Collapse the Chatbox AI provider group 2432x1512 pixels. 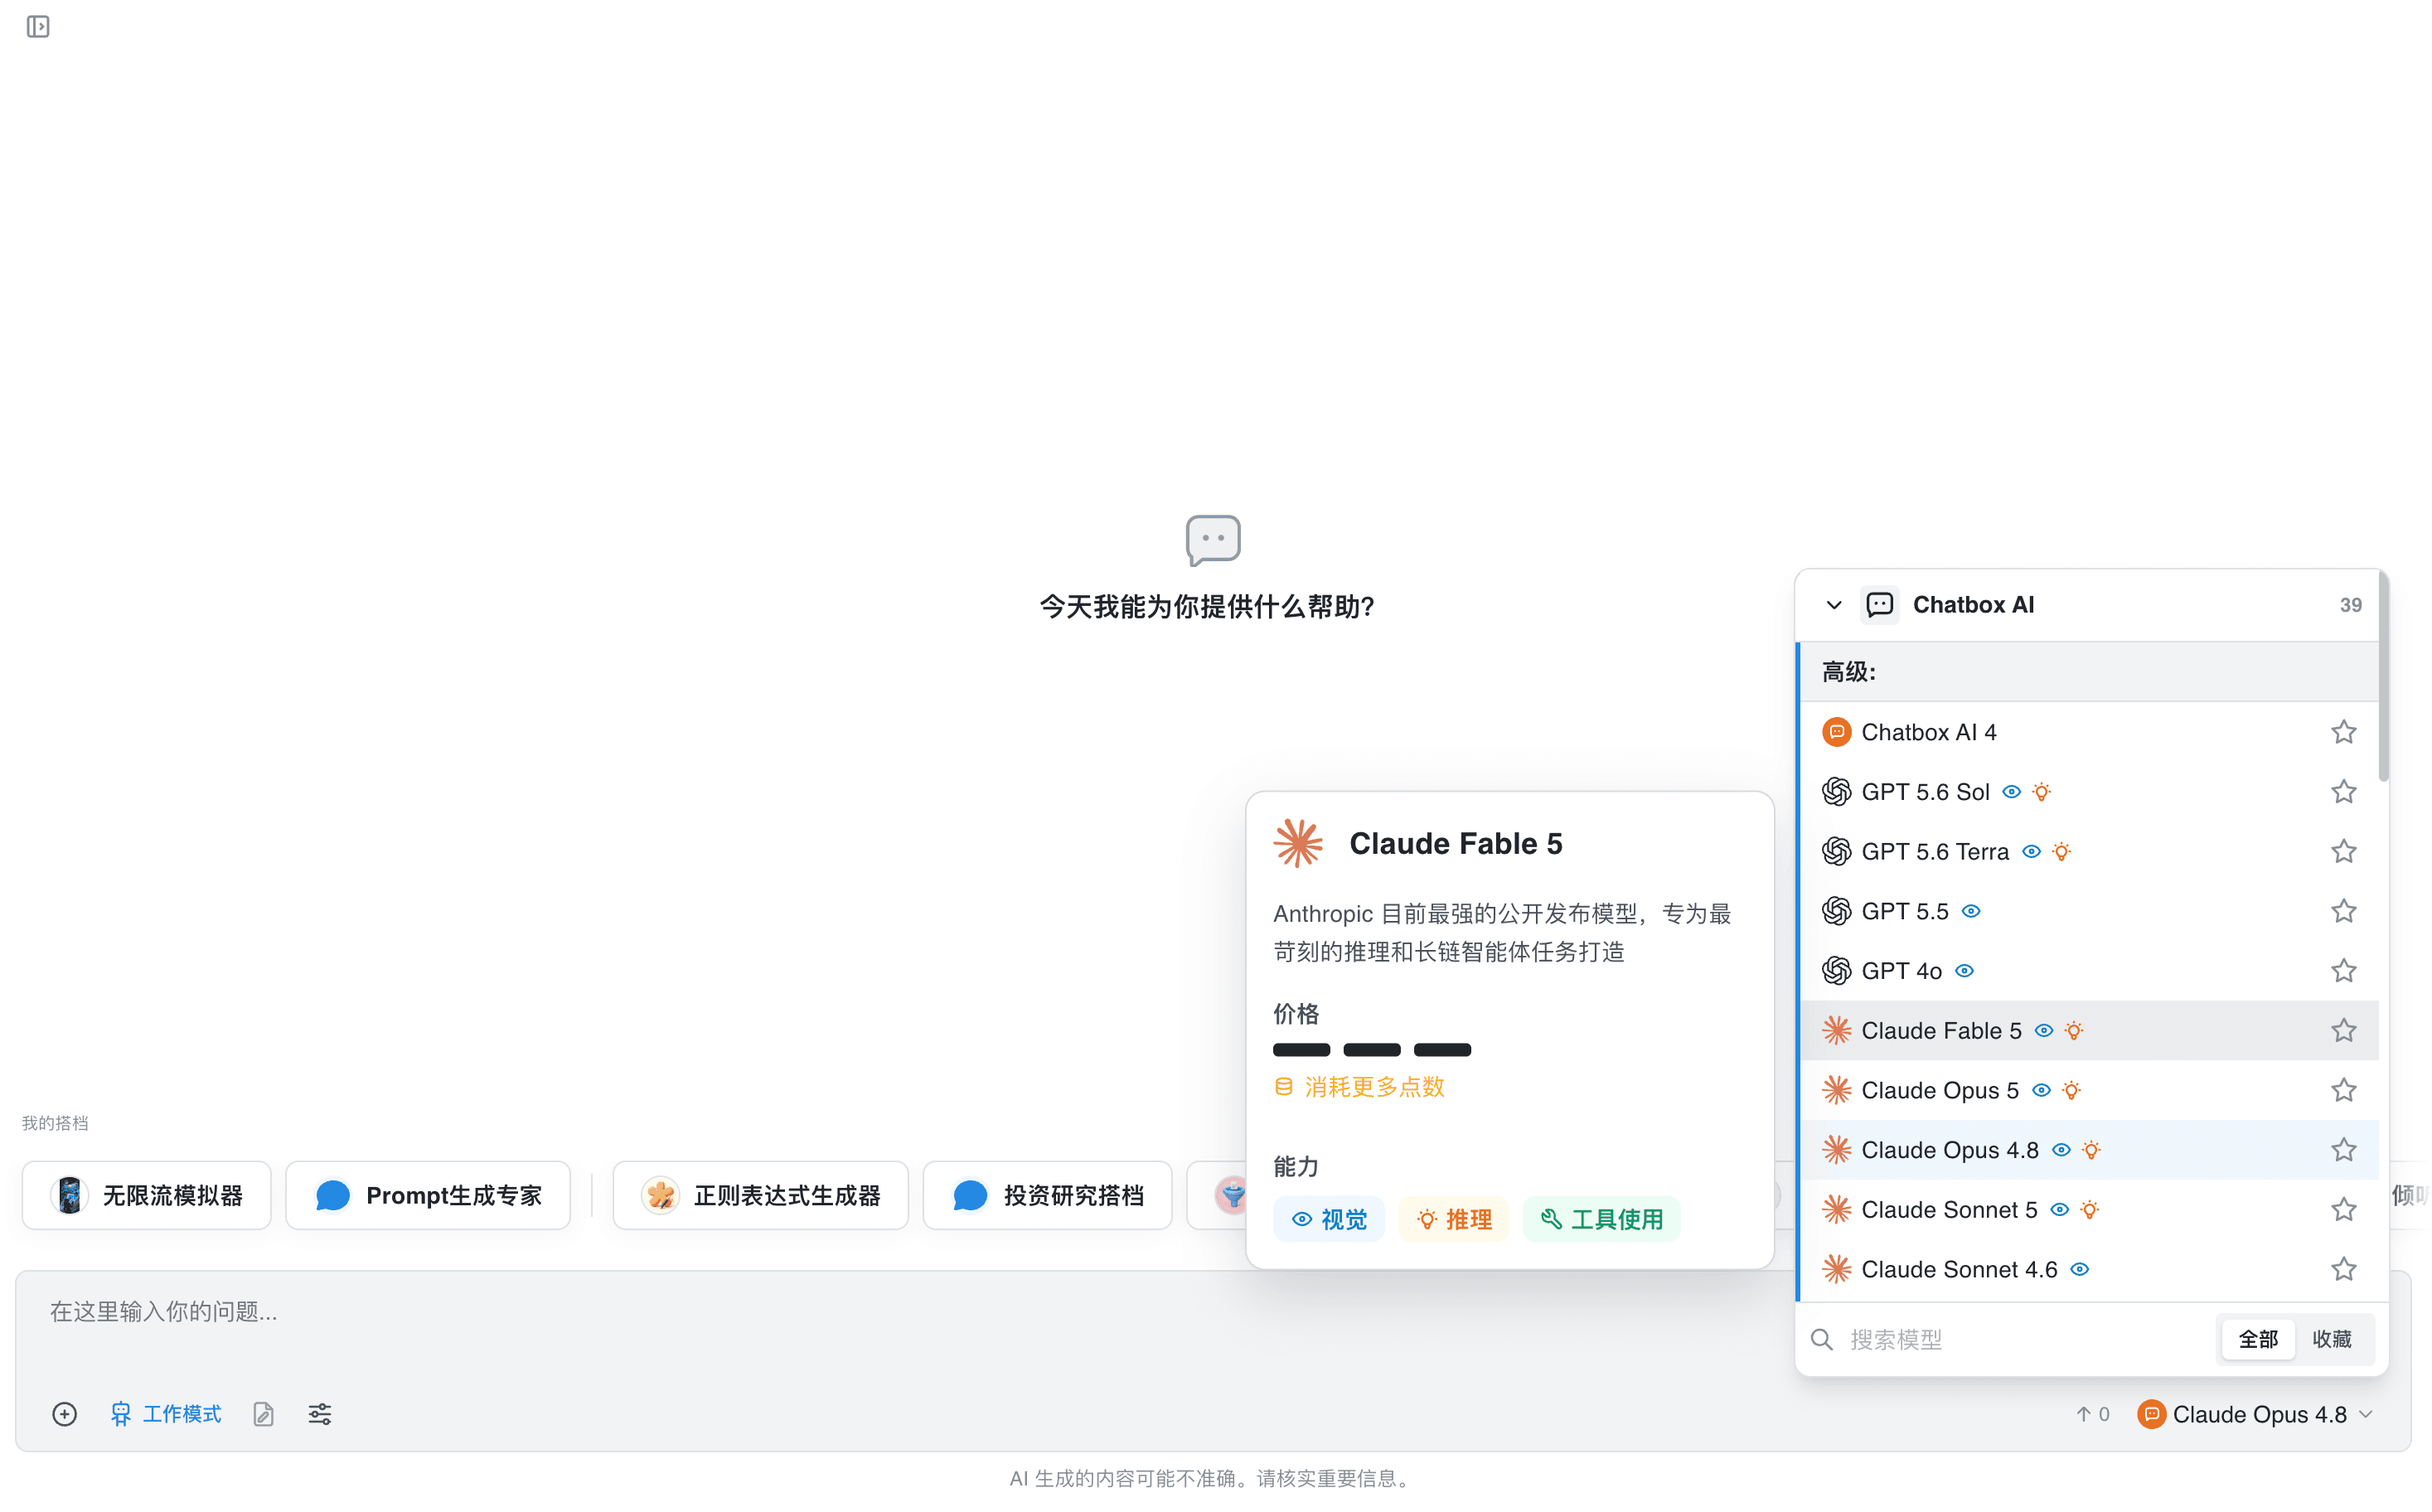tap(1834, 605)
